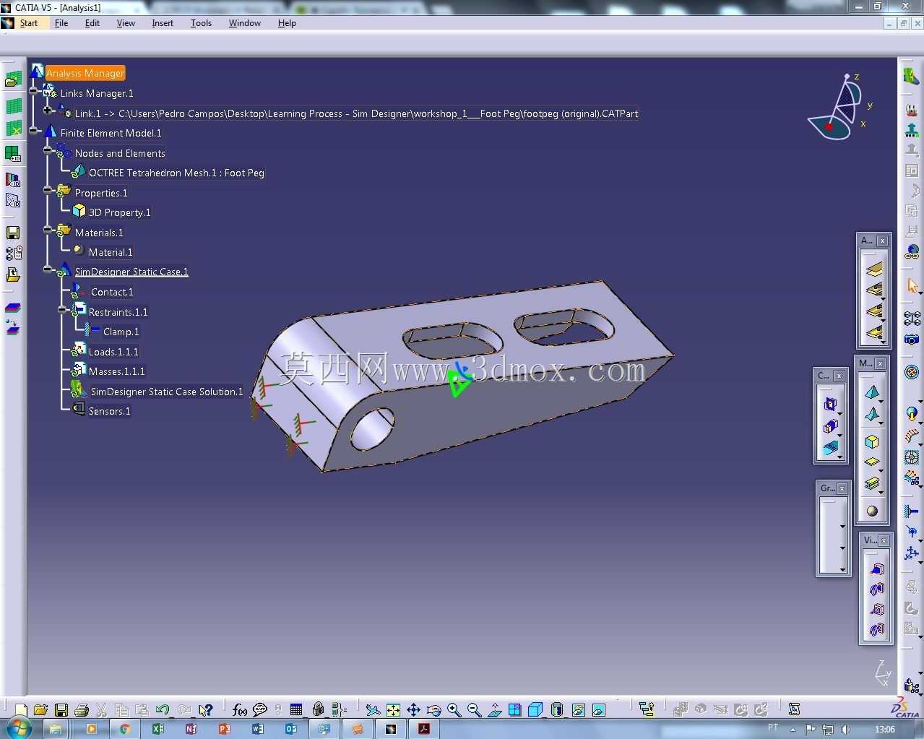
Task: Collapse the Links Manager.1 node
Action: 33,91
